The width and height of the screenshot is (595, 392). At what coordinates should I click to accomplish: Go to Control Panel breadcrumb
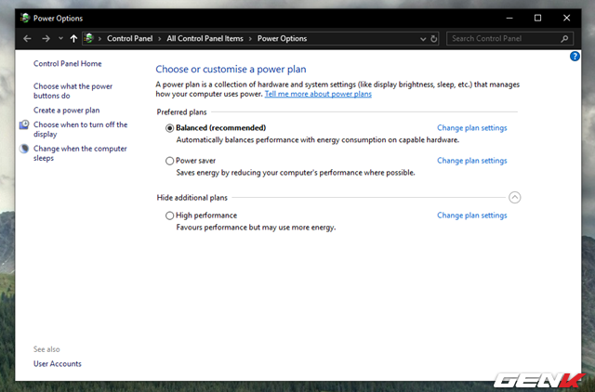tap(130, 39)
